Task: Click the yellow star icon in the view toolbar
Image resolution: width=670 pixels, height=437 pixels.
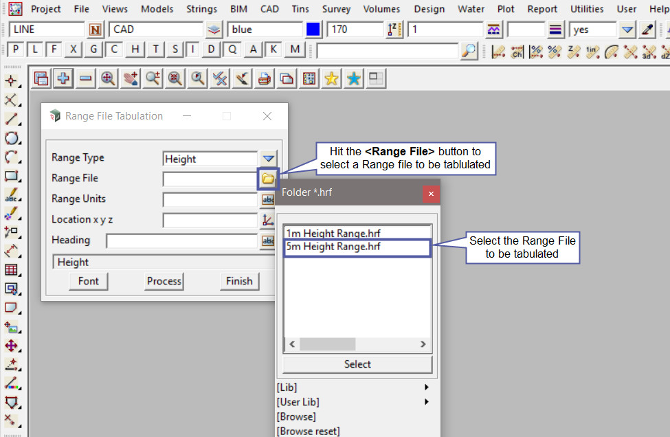Action: click(x=331, y=79)
